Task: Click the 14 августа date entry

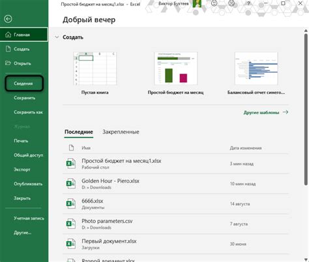Action: 240,204
